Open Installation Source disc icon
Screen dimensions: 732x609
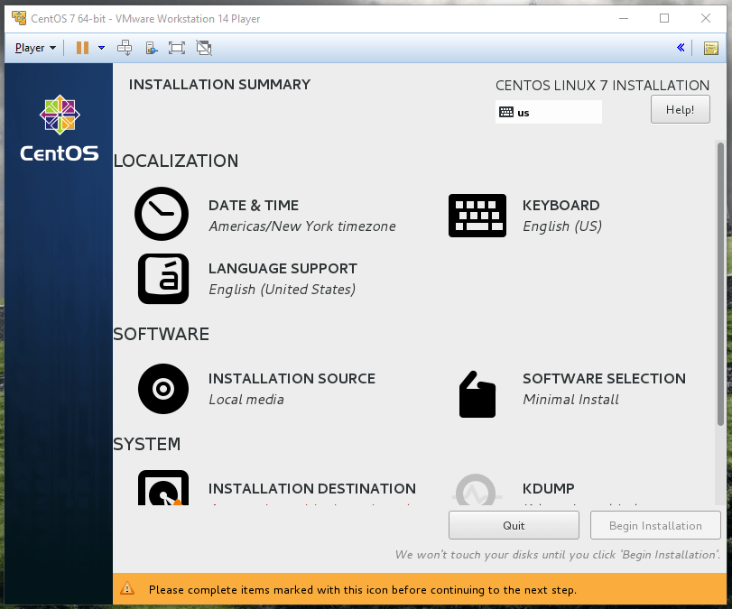(x=163, y=389)
